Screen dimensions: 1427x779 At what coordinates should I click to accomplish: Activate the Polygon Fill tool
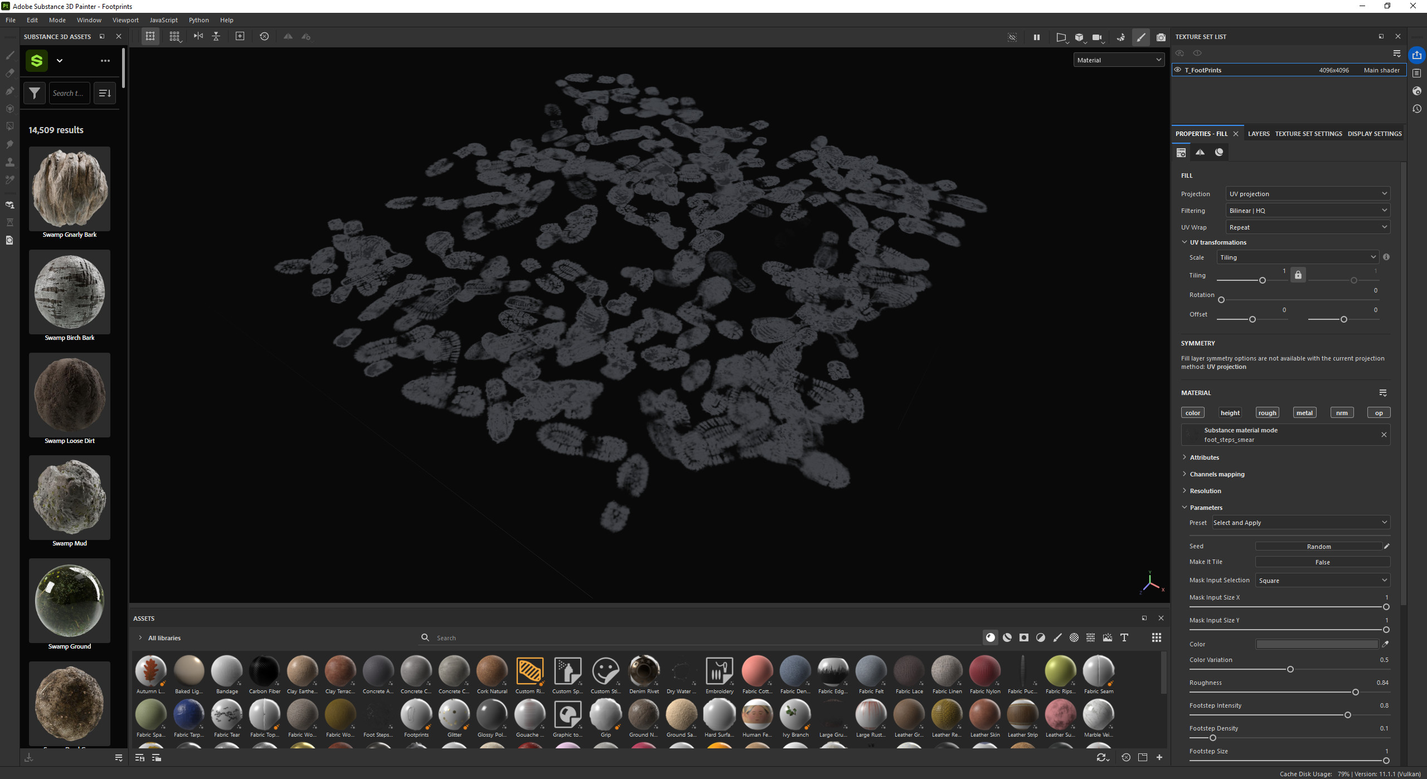point(9,125)
